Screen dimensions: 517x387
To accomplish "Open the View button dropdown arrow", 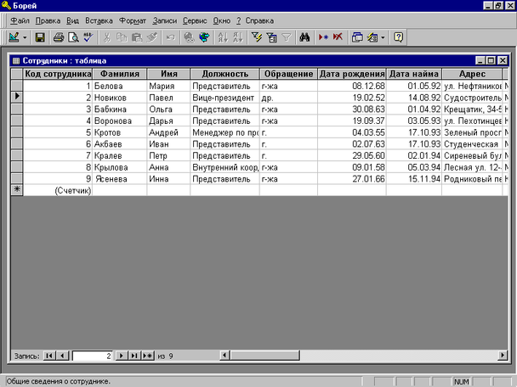I will pos(25,37).
